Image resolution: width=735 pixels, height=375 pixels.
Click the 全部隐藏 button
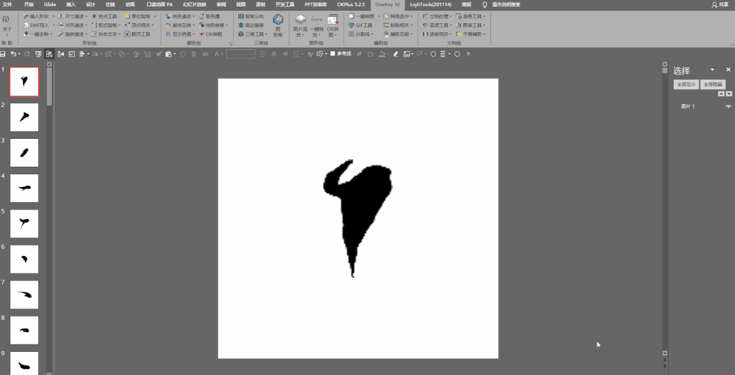(x=713, y=85)
